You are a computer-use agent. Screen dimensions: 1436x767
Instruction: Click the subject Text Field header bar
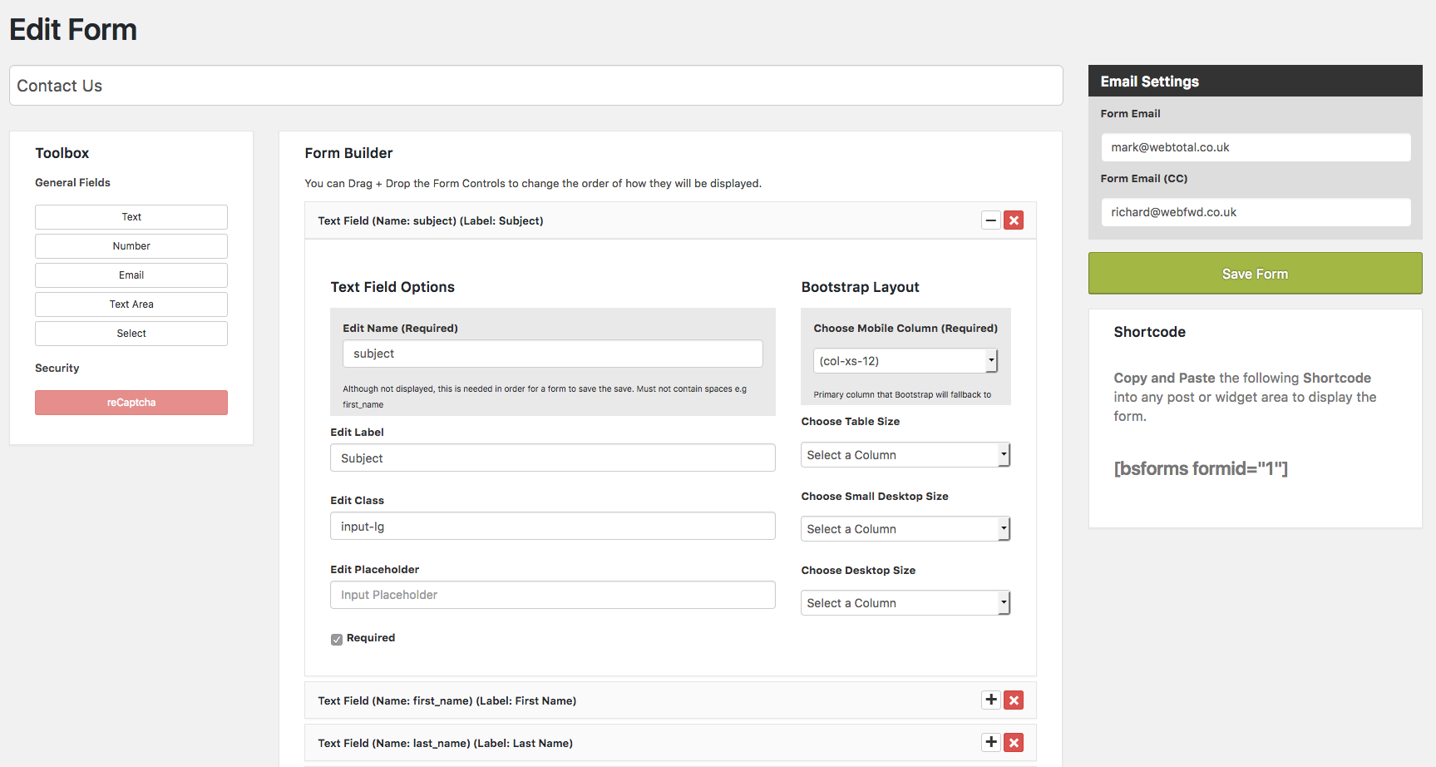click(670, 220)
